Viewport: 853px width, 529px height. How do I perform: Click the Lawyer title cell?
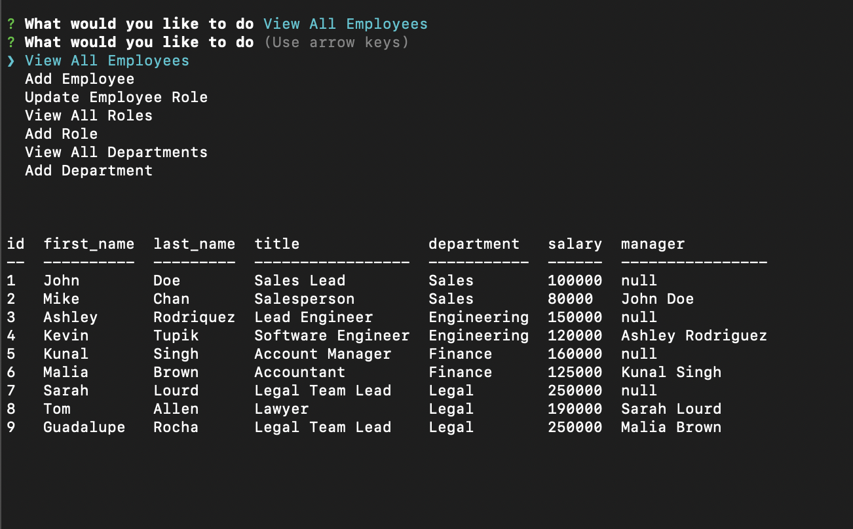pos(281,409)
